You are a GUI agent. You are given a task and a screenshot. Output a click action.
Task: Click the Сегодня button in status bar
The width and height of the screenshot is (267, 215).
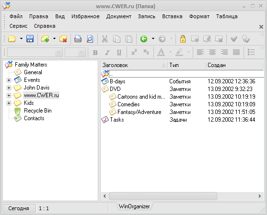(19, 208)
